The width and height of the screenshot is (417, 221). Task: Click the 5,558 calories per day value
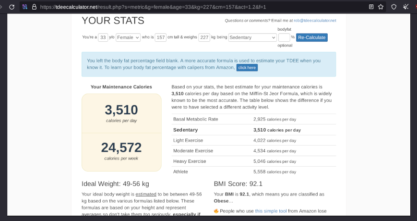[274, 172]
